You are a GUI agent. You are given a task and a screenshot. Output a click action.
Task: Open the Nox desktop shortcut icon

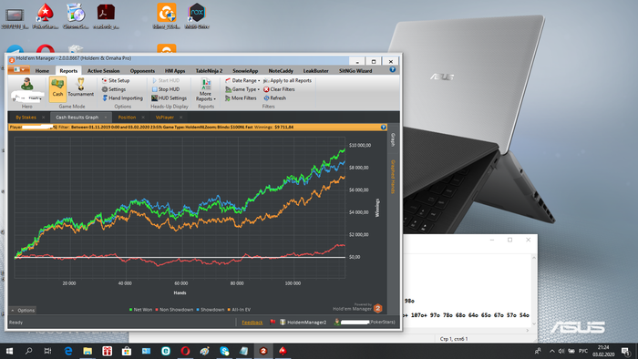[x=197, y=16]
